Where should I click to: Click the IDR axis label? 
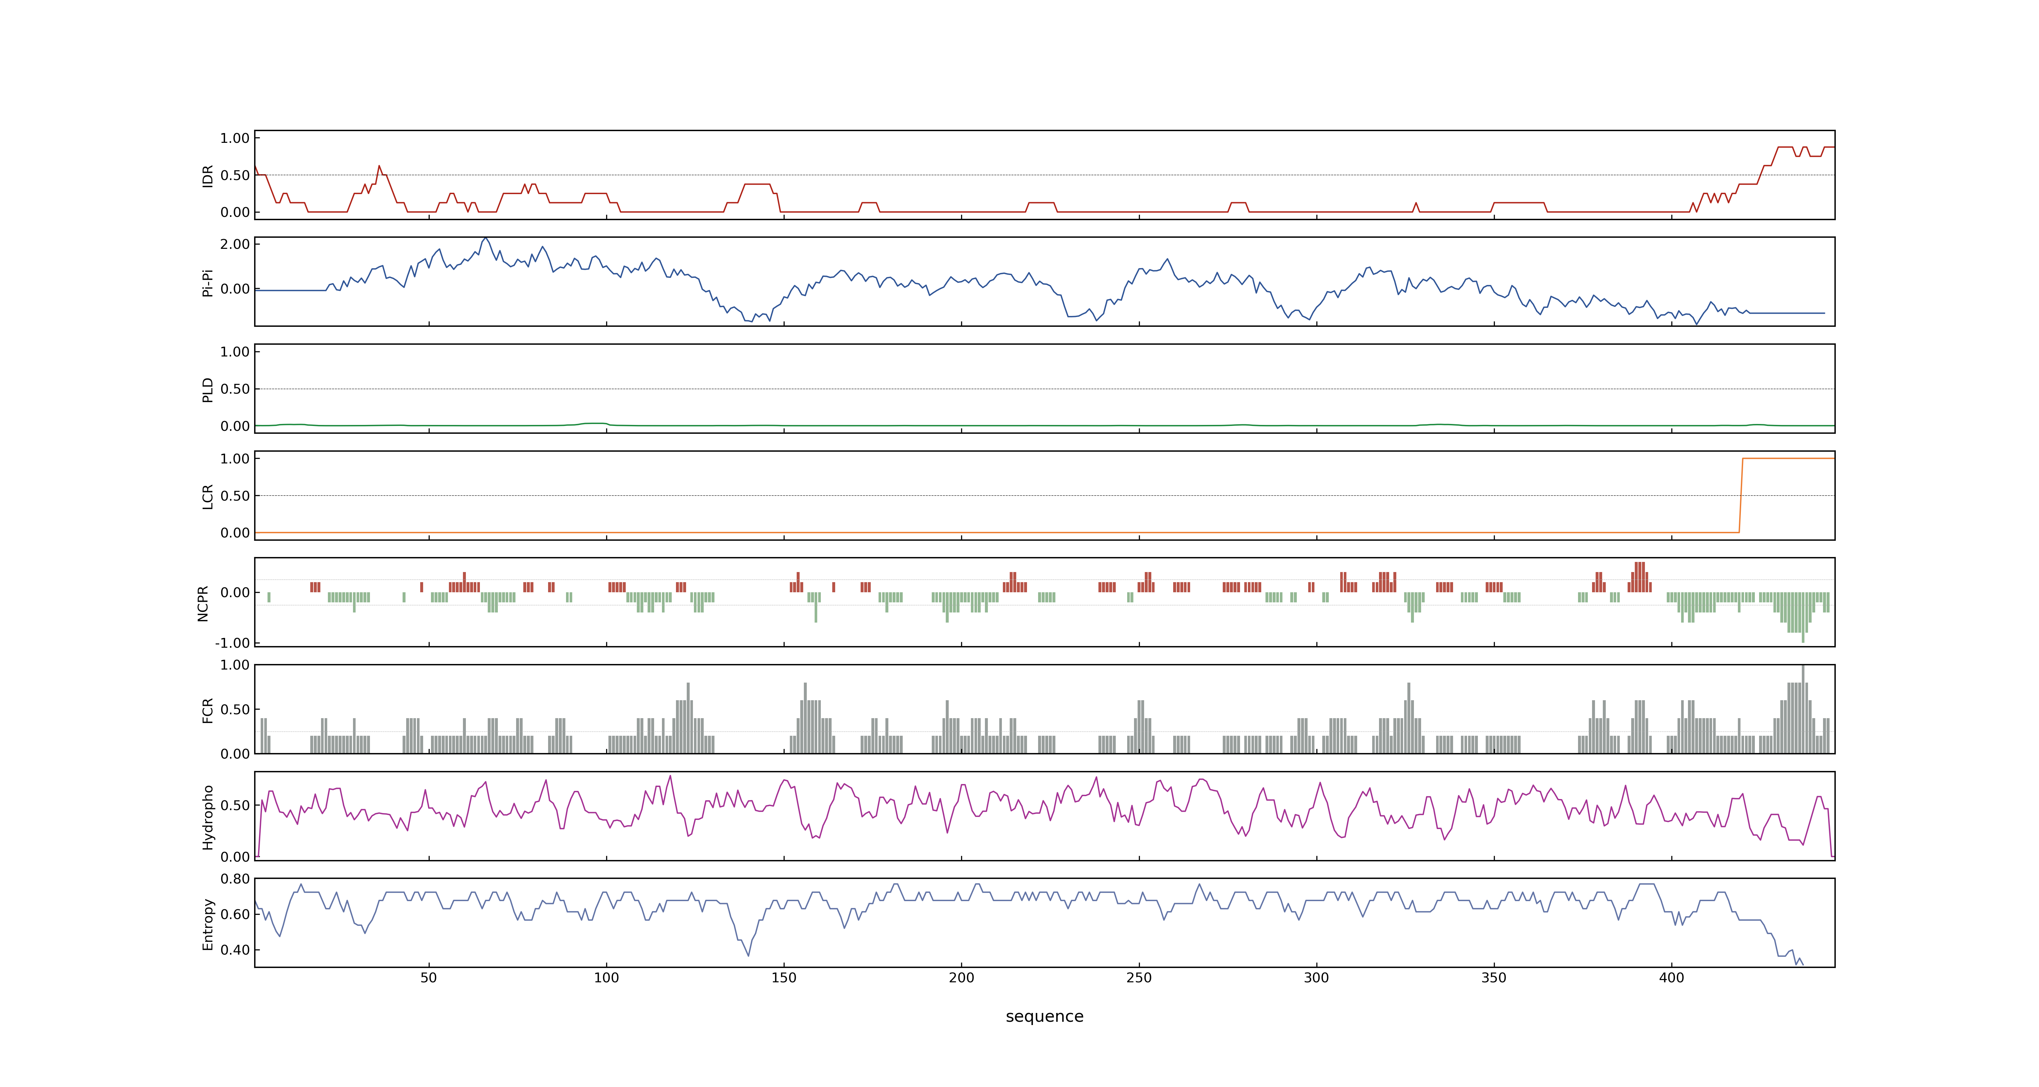point(207,176)
